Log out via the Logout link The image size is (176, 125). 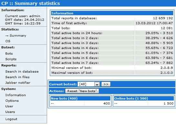click(11, 119)
